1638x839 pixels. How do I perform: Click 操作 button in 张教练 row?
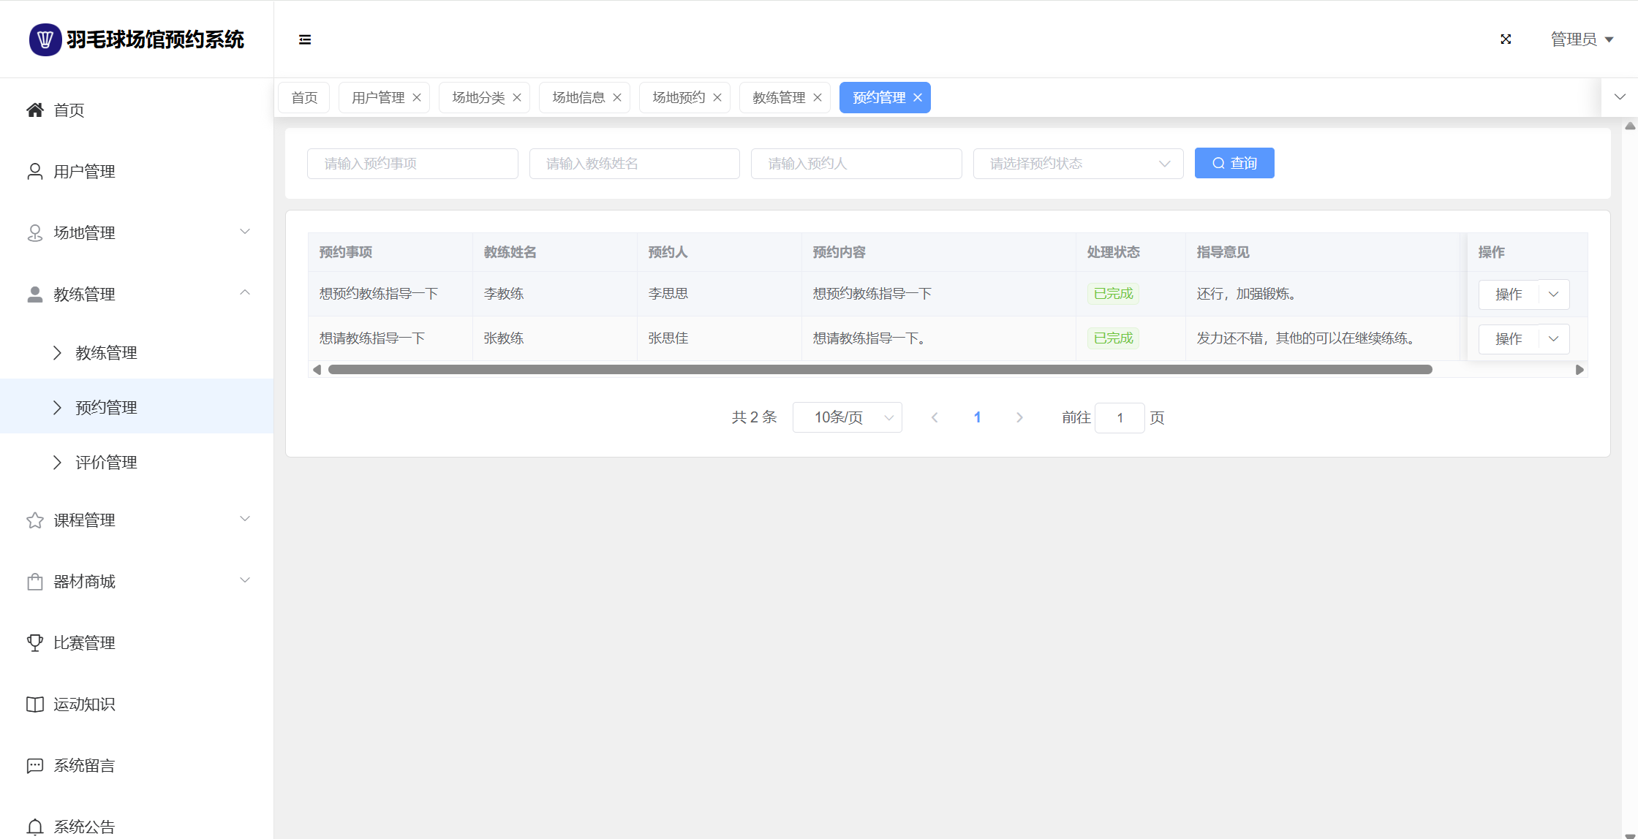tap(1509, 339)
